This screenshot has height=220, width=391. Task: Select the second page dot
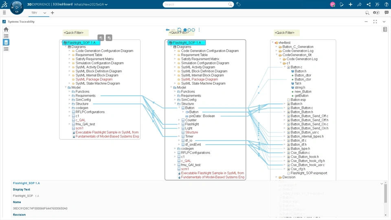tap(189, 30)
